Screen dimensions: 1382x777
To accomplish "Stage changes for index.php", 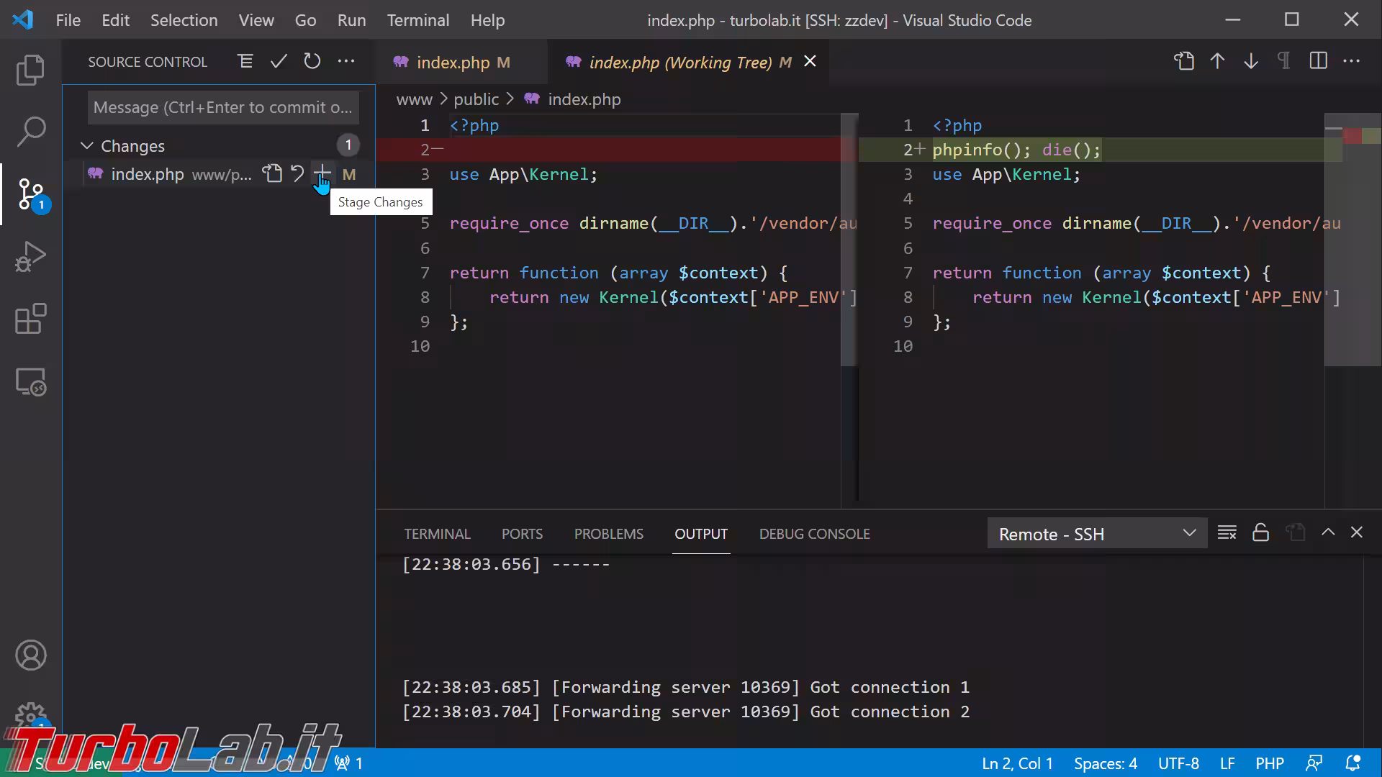I will (x=322, y=173).
